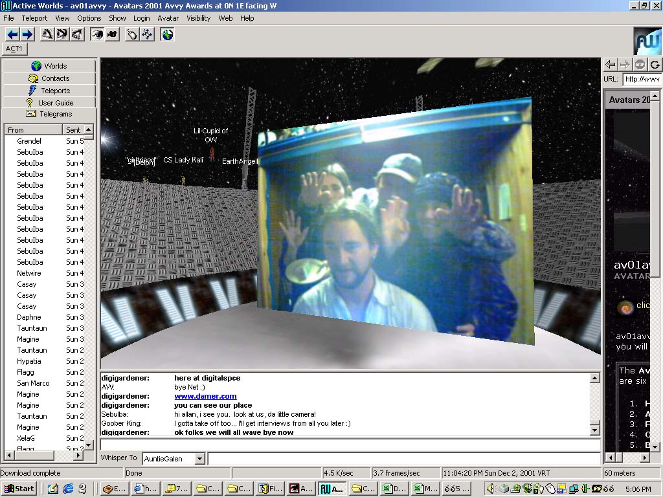Click the Windows Start button
The image size is (663, 497).
coord(19,489)
